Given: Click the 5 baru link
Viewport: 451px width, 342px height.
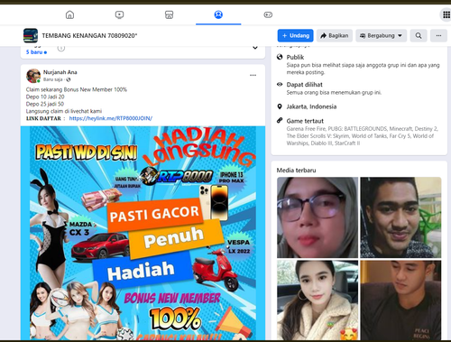Looking at the screenshot, I should (x=36, y=52).
